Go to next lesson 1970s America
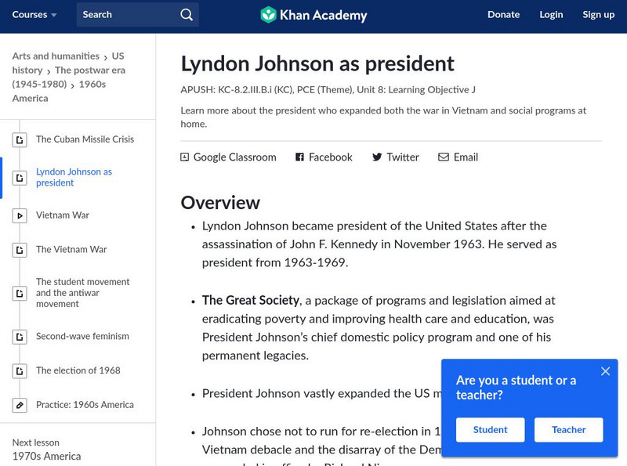This screenshot has height=466, width=627. pos(46,457)
